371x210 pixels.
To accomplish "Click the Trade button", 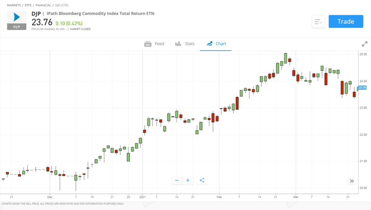I will 346,21.
